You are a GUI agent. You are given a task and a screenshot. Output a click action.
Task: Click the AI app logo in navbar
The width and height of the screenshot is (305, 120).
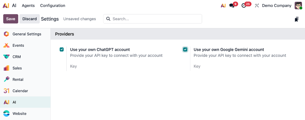coord(6,6)
